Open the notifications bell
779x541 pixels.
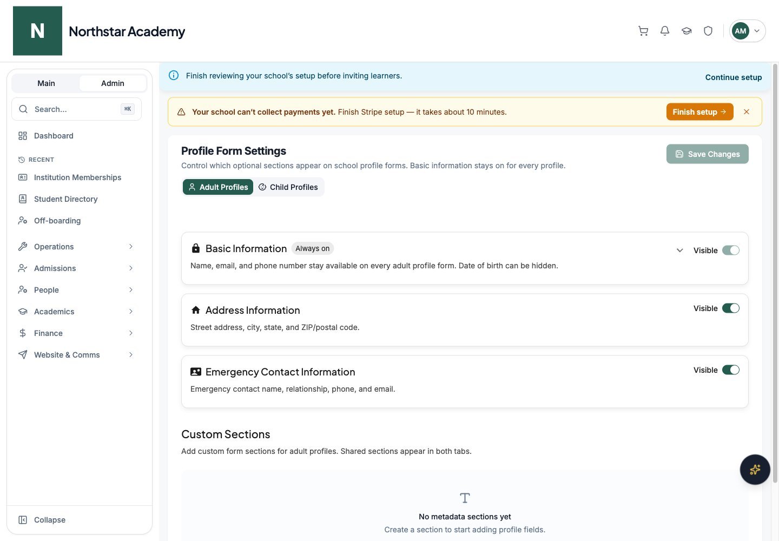coord(665,31)
